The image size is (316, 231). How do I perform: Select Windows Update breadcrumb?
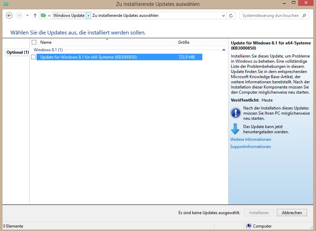pyautogui.click(x=69, y=15)
